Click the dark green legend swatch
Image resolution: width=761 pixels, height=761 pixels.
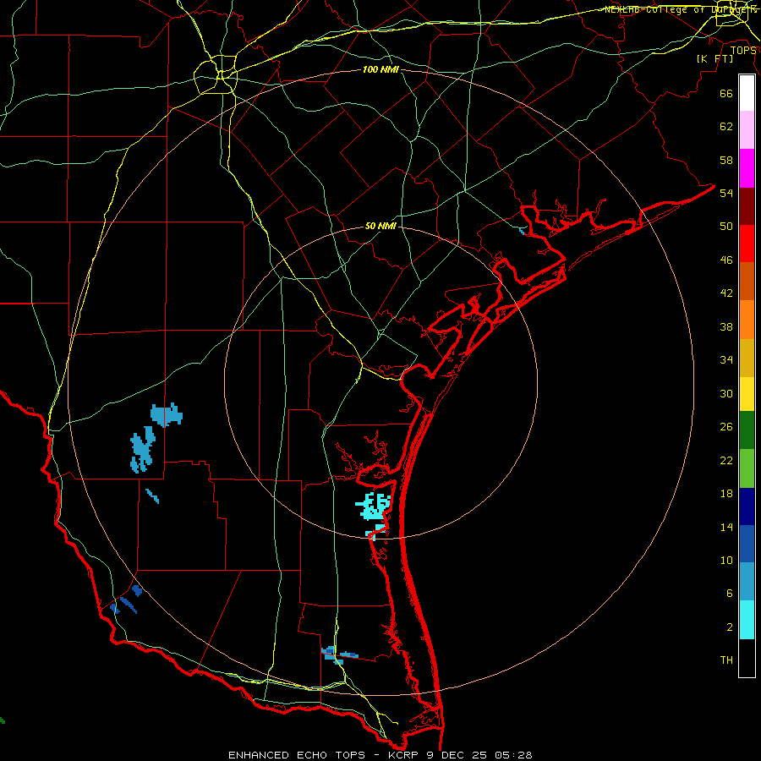(747, 430)
